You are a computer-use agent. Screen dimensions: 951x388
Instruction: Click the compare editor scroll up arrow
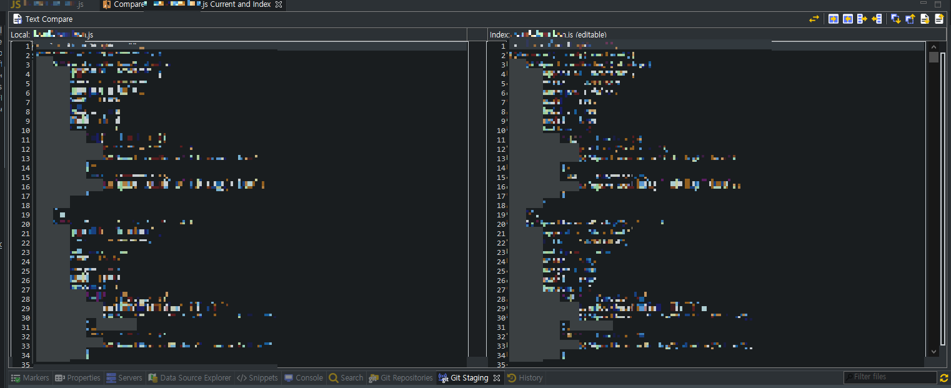pyautogui.click(x=934, y=46)
